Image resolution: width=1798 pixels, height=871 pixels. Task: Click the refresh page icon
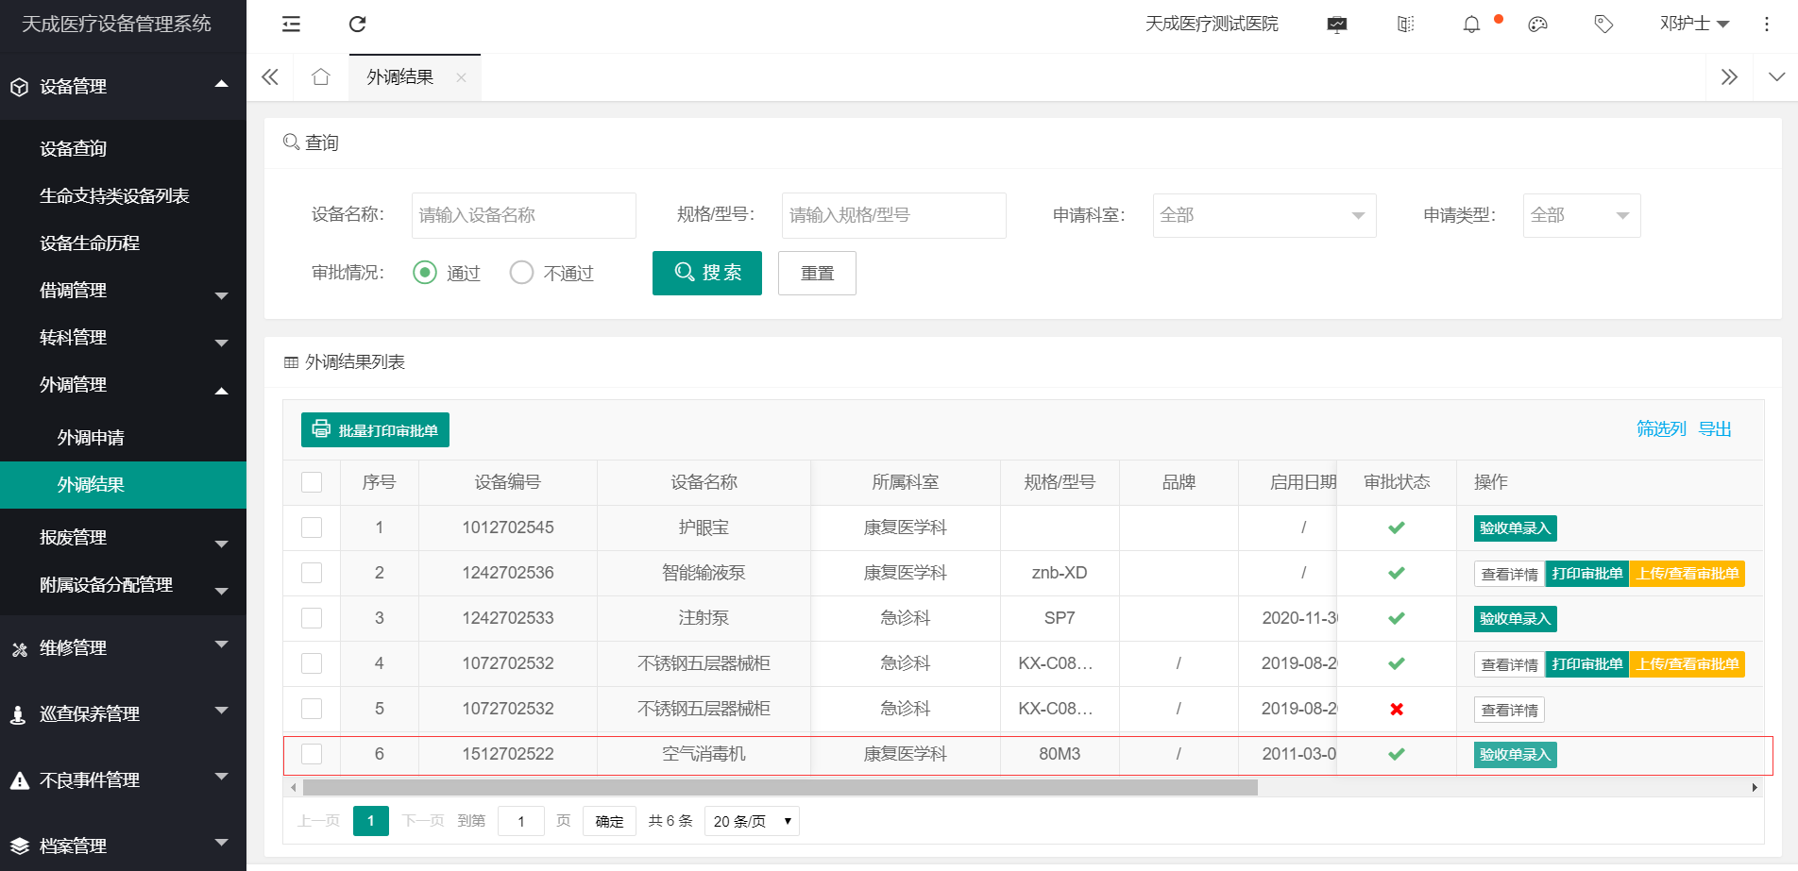[x=357, y=25]
